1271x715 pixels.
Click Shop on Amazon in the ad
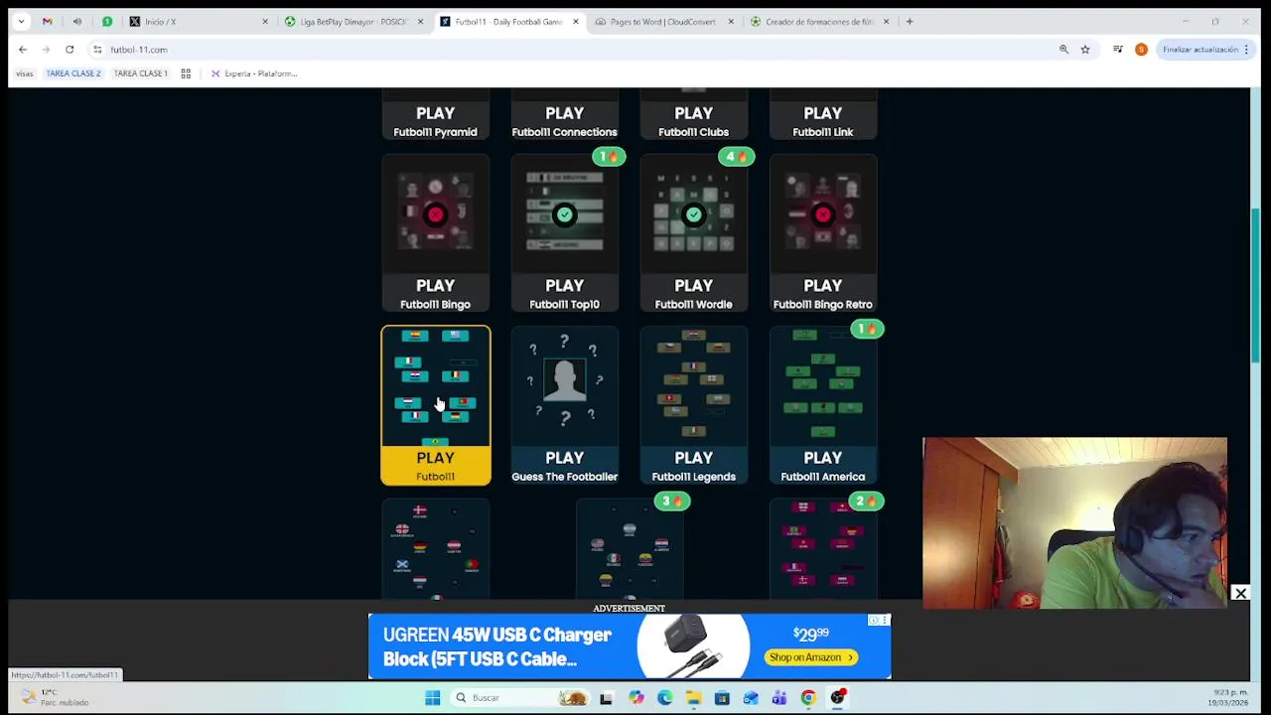[811, 657]
